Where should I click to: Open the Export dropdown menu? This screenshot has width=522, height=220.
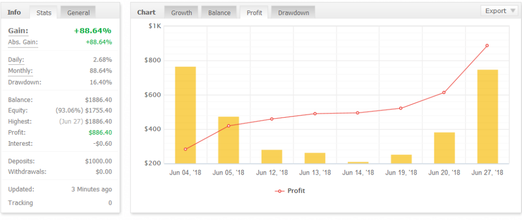pos(500,11)
